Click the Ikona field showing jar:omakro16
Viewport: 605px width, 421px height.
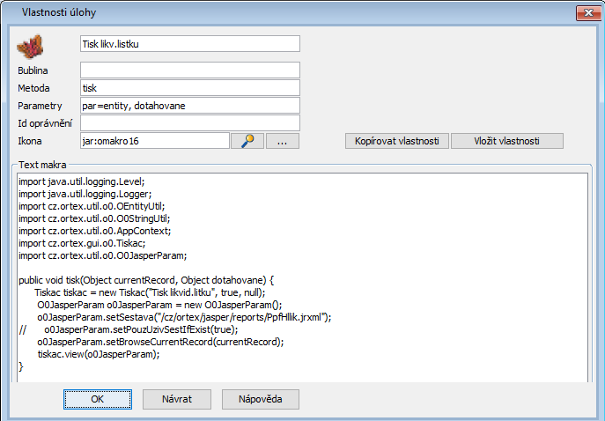(154, 141)
